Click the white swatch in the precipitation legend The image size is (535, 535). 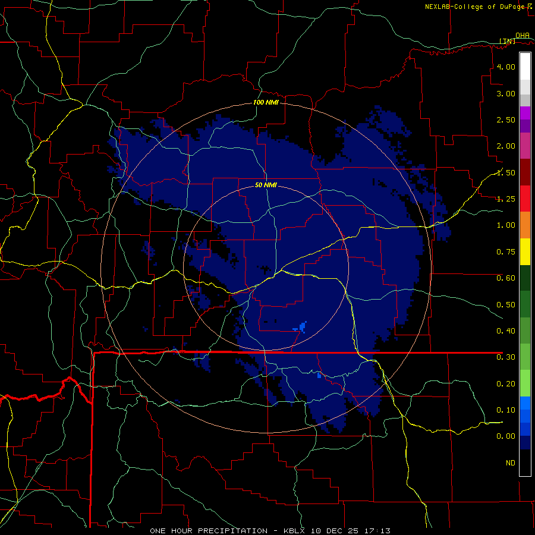point(525,66)
